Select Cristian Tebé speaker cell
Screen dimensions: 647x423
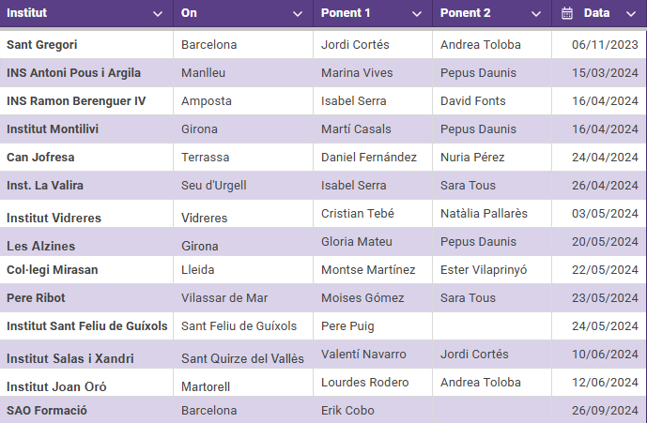pyautogui.click(x=356, y=214)
